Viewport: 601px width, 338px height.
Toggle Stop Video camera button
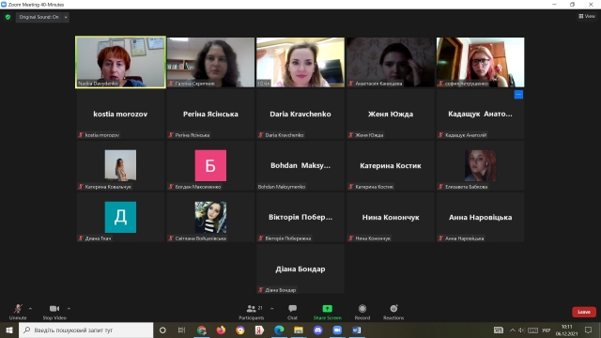point(54,312)
